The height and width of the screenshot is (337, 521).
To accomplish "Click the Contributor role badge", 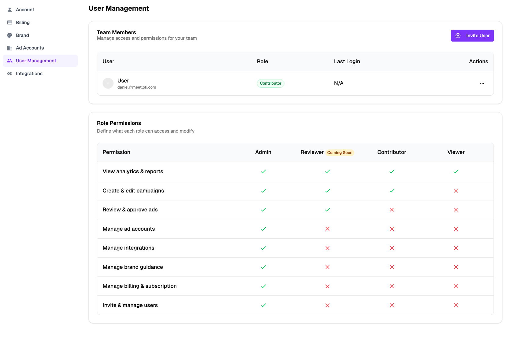I will 270,83.
